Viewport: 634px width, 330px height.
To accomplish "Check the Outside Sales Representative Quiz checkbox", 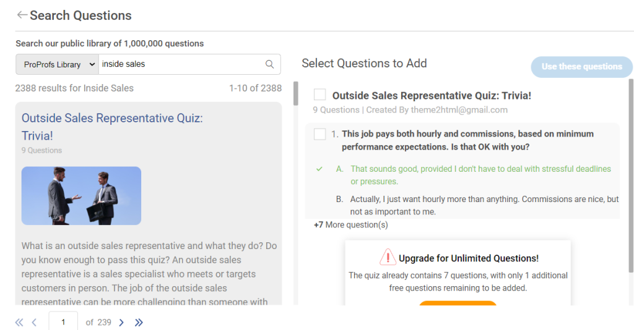I will point(319,95).
